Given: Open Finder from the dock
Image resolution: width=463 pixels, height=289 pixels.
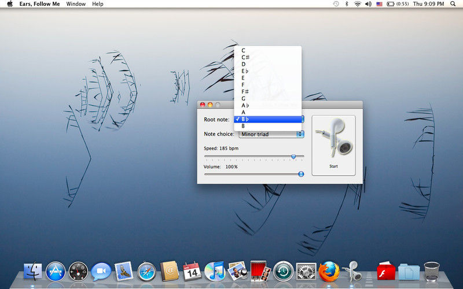Looking at the screenshot, I should tap(32, 271).
